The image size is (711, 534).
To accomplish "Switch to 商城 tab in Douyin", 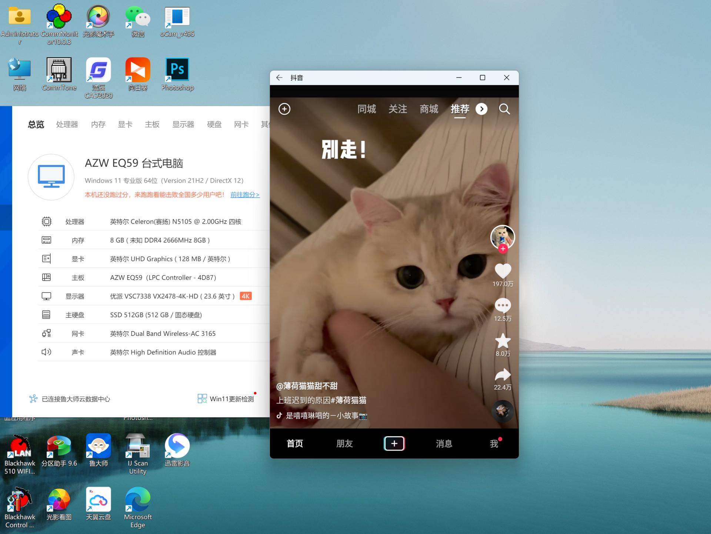I will (429, 109).
